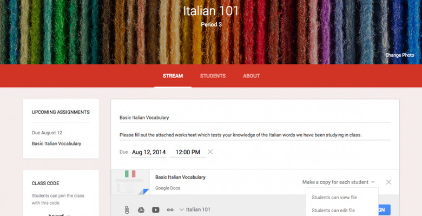Clear the due date with the X icon

(x=210, y=152)
